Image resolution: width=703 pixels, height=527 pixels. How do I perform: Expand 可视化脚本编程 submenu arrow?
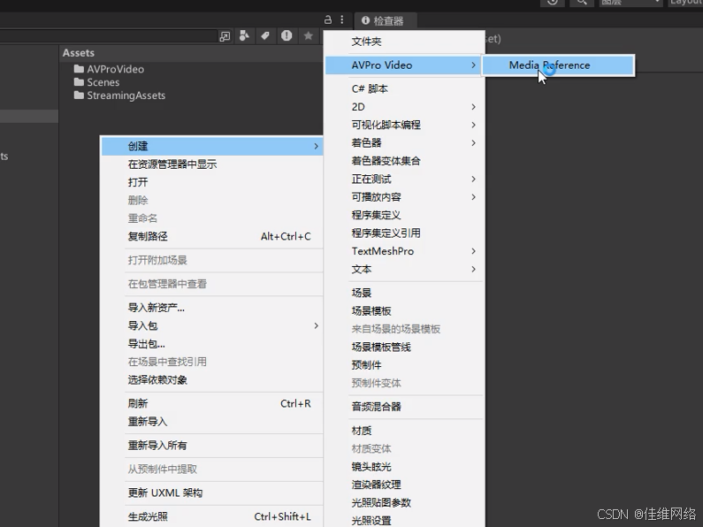[x=473, y=125]
